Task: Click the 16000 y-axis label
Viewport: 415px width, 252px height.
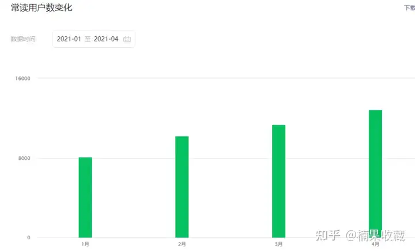Action: 22,78
